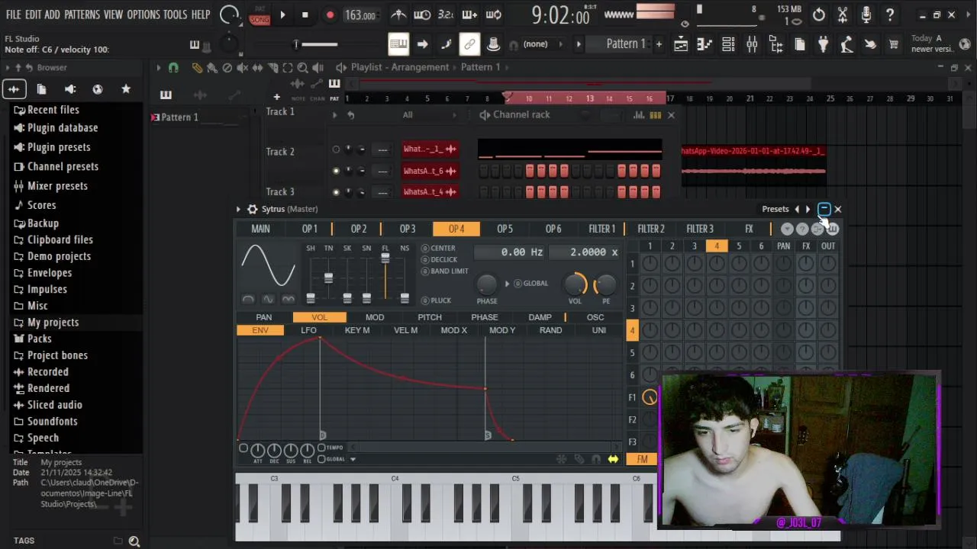This screenshot has height=549, width=977.
Task: Open the playlist view icon in toolbar
Action: 681,45
